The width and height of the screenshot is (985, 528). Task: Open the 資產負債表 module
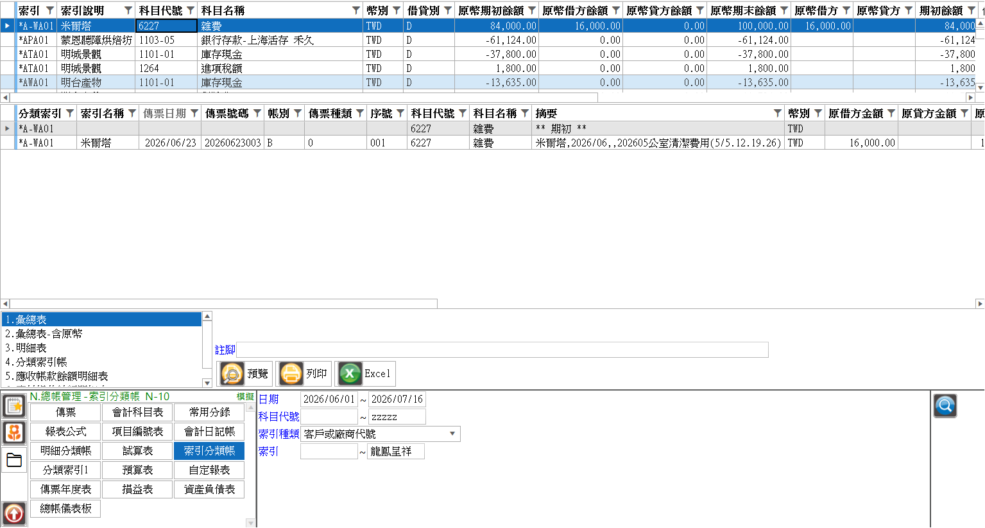coord(209,489)
